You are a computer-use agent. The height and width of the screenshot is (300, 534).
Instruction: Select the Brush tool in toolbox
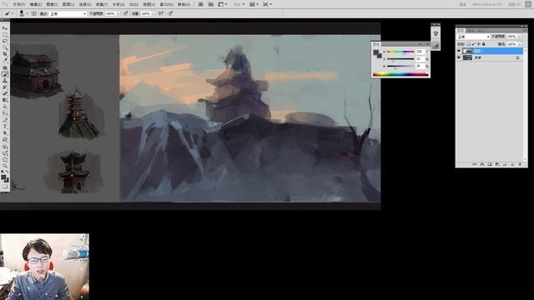pyautogui.click(x=5, y=74)
